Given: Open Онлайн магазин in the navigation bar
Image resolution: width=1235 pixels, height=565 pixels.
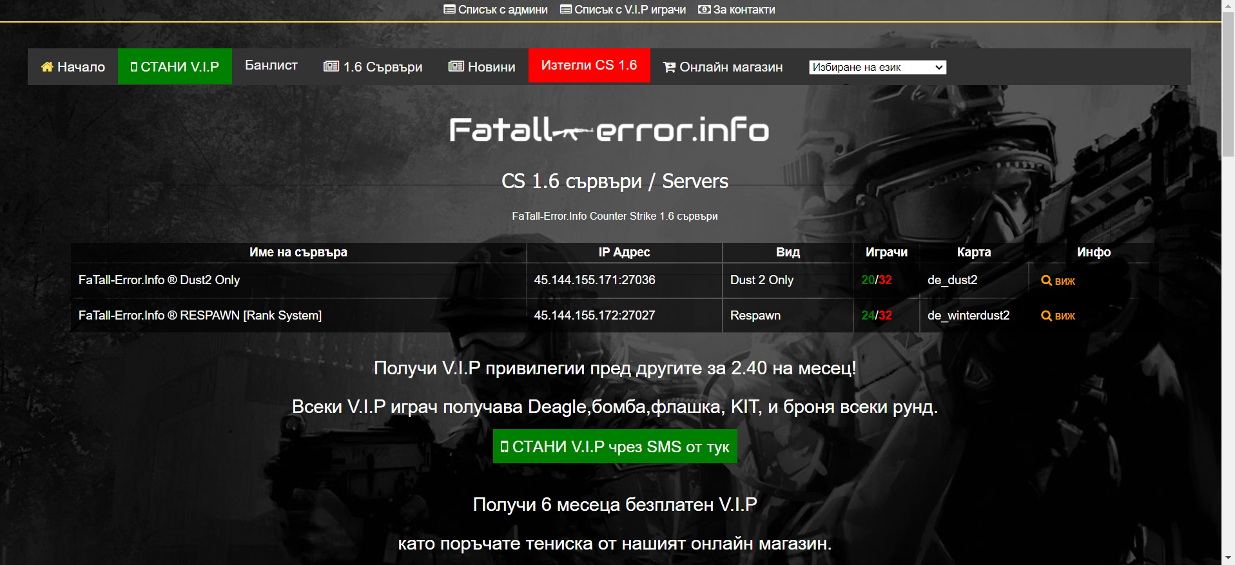Looking at the screenshot, I should tap(723, 66).
